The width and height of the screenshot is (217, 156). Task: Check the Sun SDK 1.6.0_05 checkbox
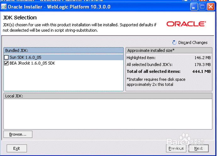6,57
